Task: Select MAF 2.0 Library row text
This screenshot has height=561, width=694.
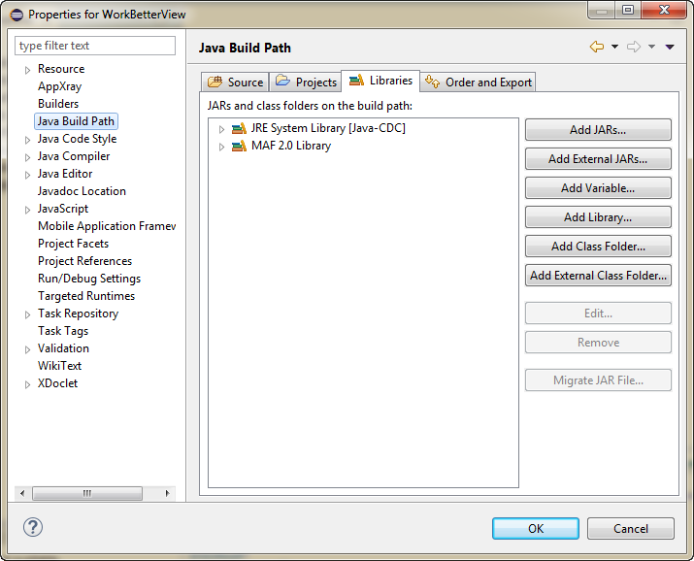Action: [x=291, y=146]
